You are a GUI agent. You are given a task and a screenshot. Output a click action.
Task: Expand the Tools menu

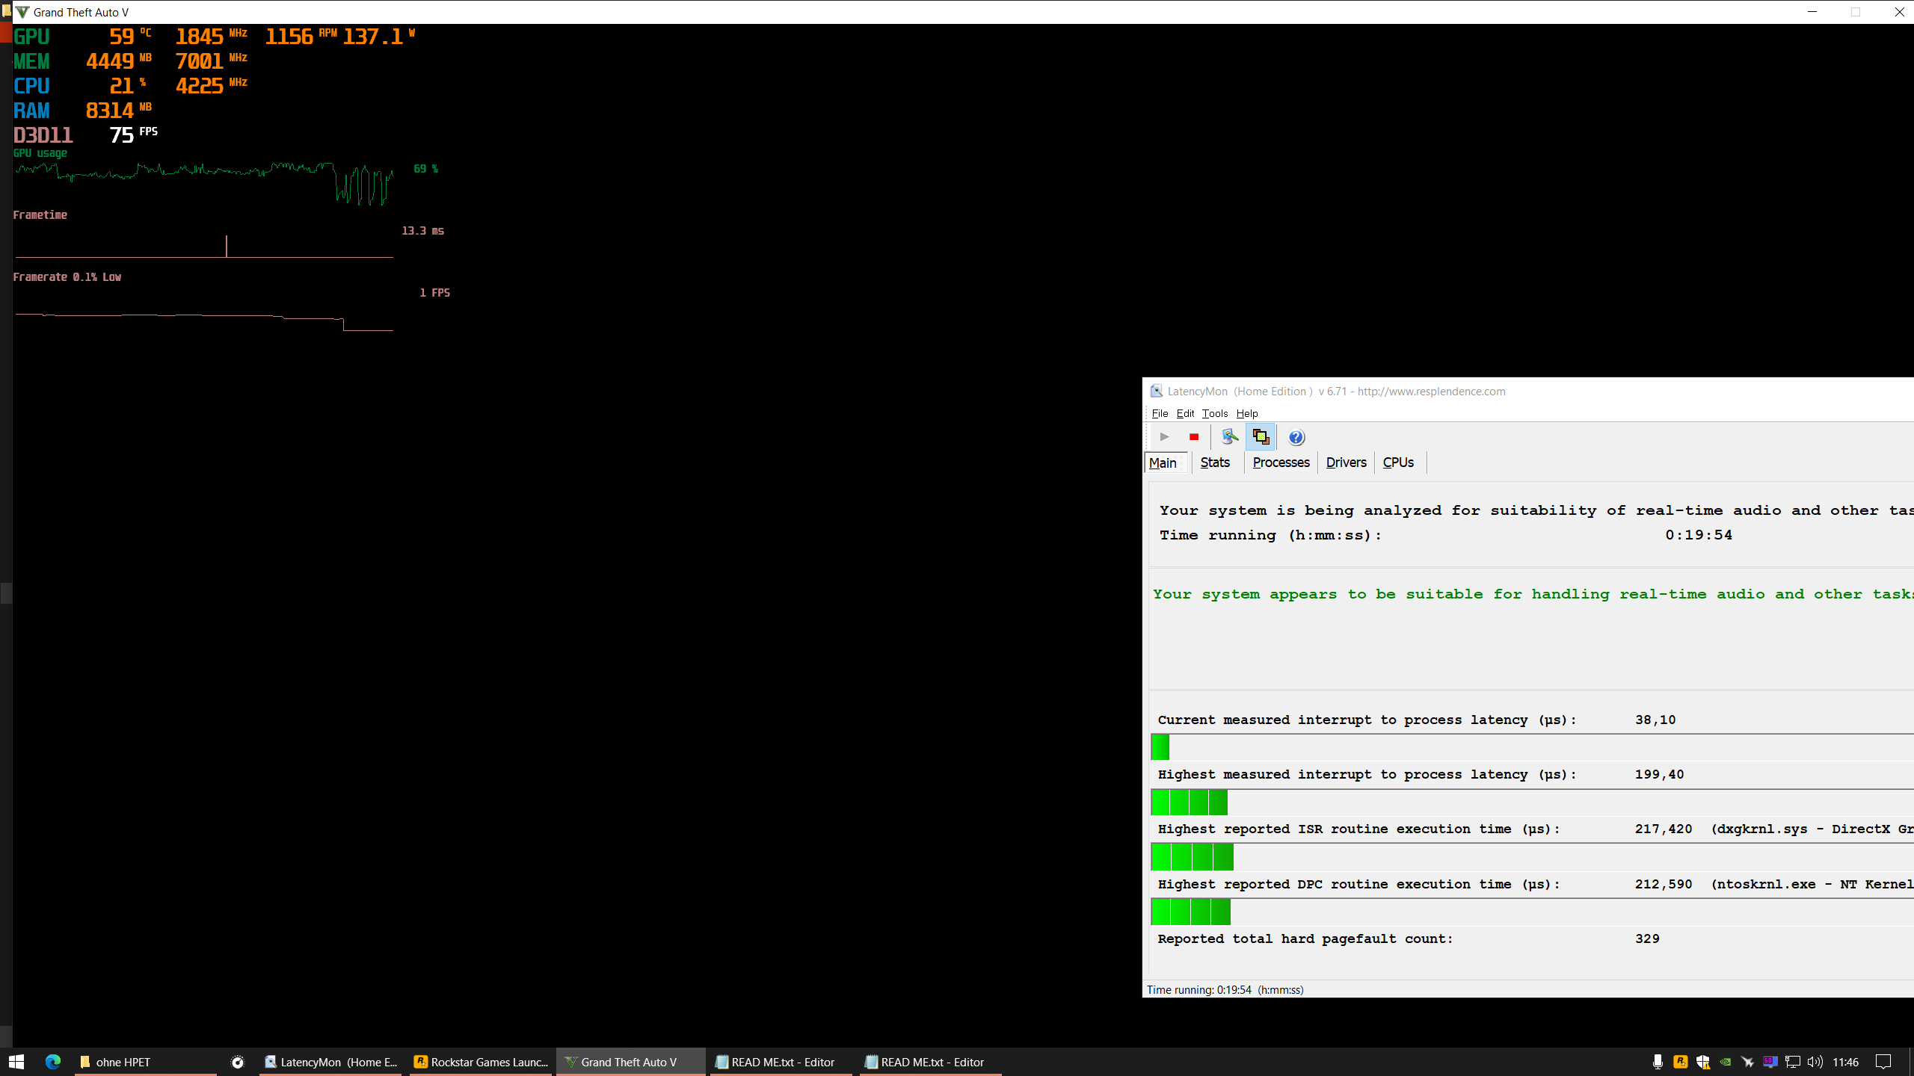[1214, 413]
